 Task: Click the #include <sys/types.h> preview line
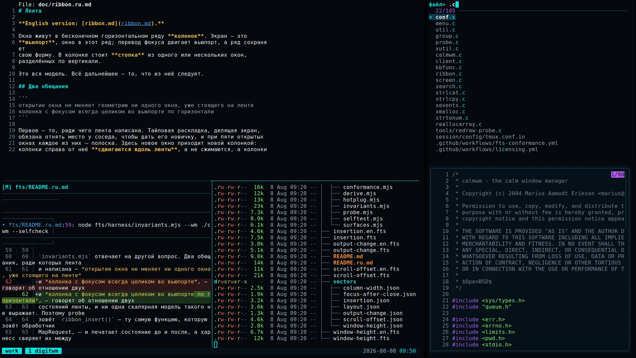(x=489, y=301)
